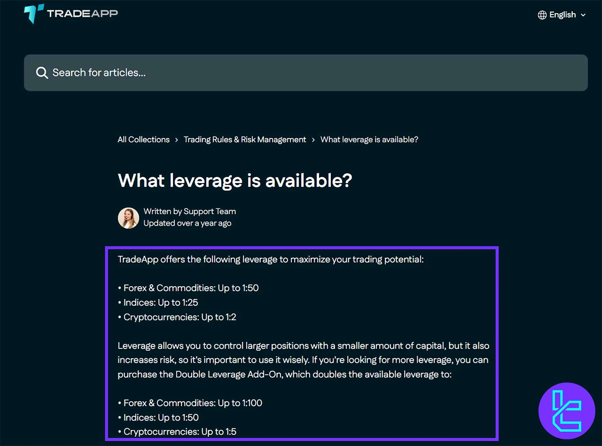The image size is (602, 446).
Task: Open Trading Rules & Risk Management
Action: tap(244, 139)
